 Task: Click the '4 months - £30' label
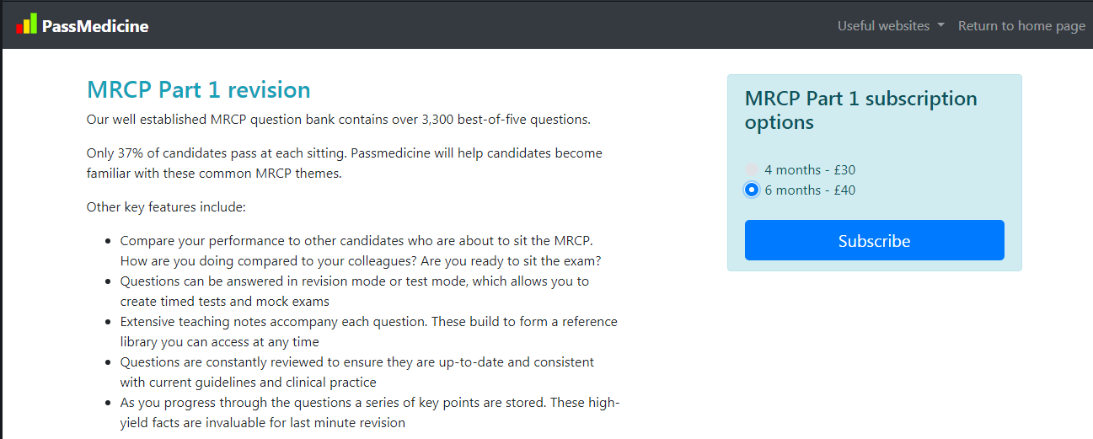[810, 169]
